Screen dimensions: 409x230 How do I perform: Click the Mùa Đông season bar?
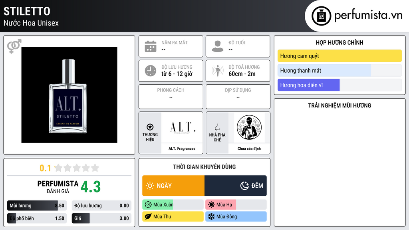pyautogui.click(x=236, y=216)
